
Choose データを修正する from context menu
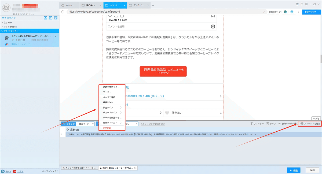[112, 118]
